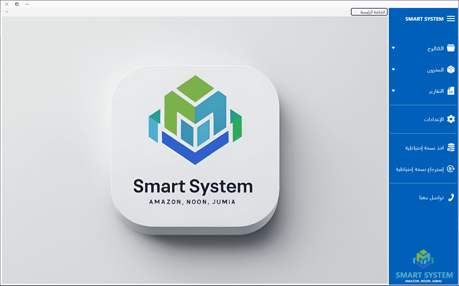Click the phone icon for تواصل معنا
The height and width of the screenshot is (286, 459).
(451, 197)
